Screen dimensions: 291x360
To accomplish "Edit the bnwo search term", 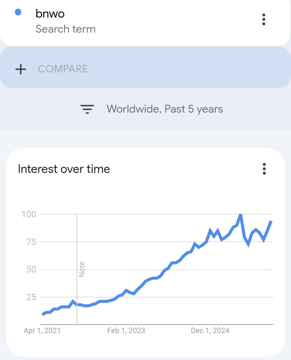I will (50, 13).
